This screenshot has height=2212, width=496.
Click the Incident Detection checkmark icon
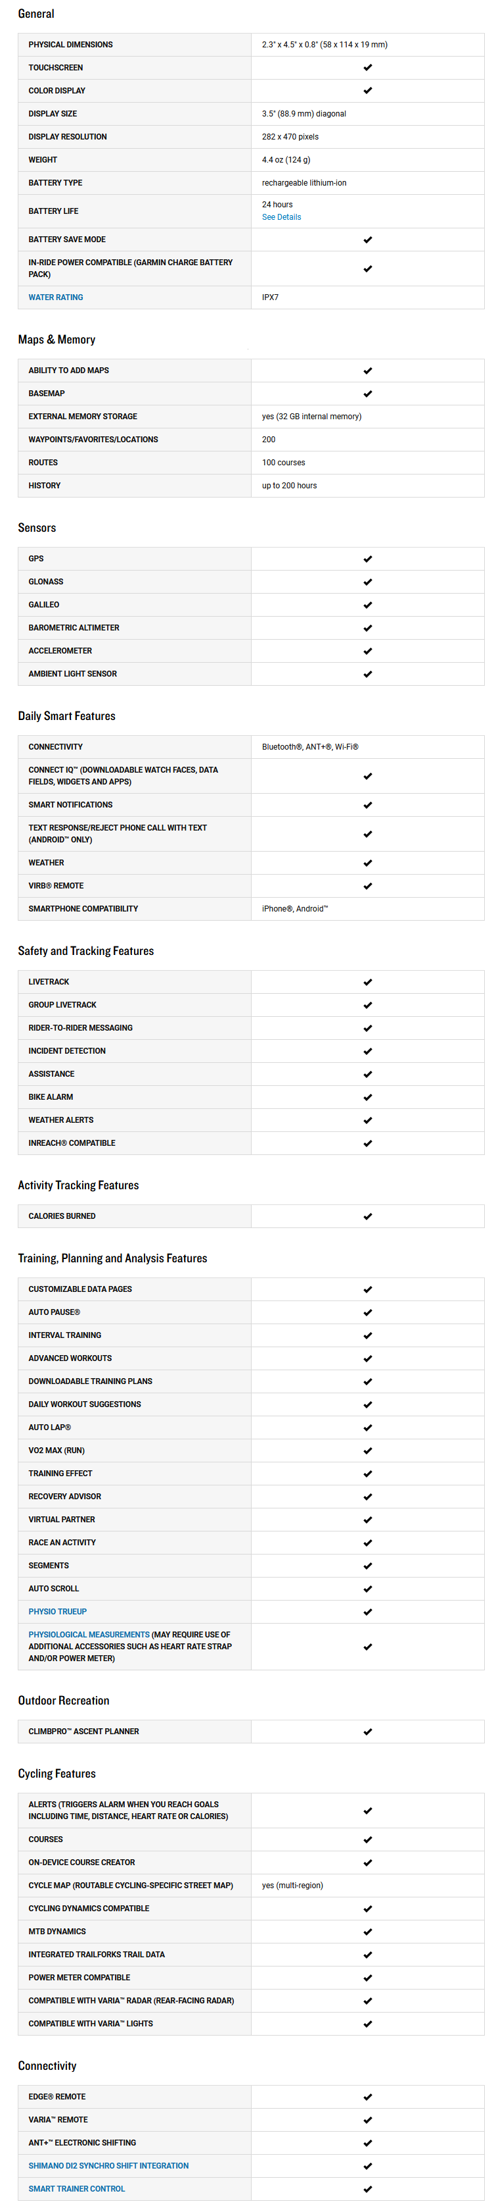[367, 1051]
